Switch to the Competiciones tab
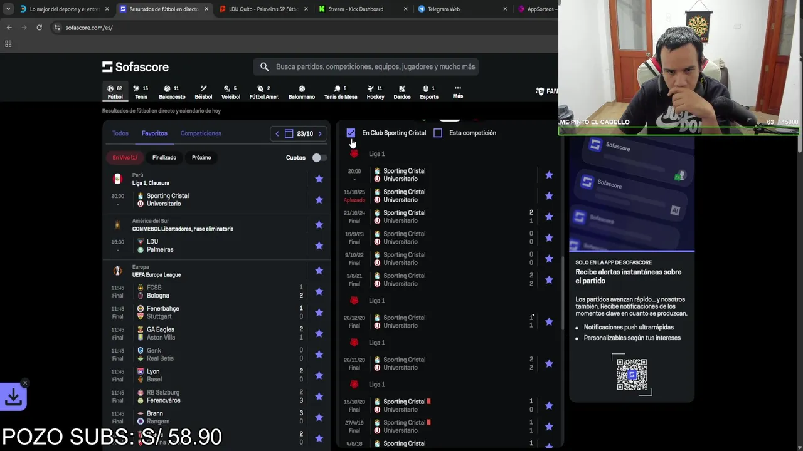The width and height of the screenshot is (803, 451). tap(201, 133)
